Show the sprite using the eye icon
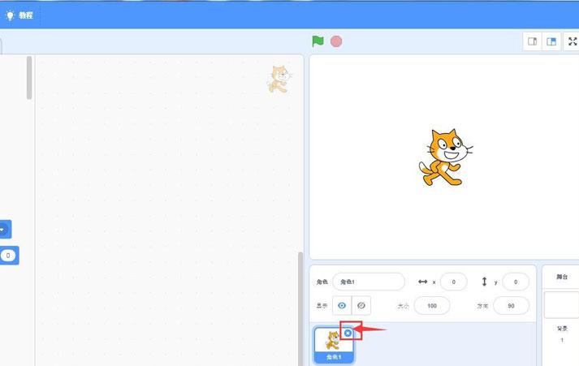Viewport: 579px width, 366px height. [342, 305]
